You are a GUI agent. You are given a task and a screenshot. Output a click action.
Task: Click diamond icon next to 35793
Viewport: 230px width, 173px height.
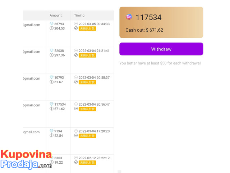pos(51,23)
